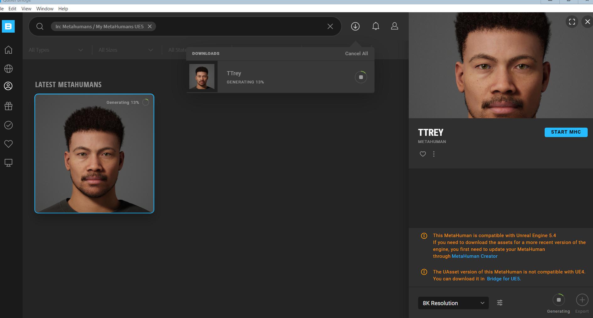The width and height of the screenshot is (593, 318).
Task: Open the All States filter dropdown
Action: pos(177,50)
